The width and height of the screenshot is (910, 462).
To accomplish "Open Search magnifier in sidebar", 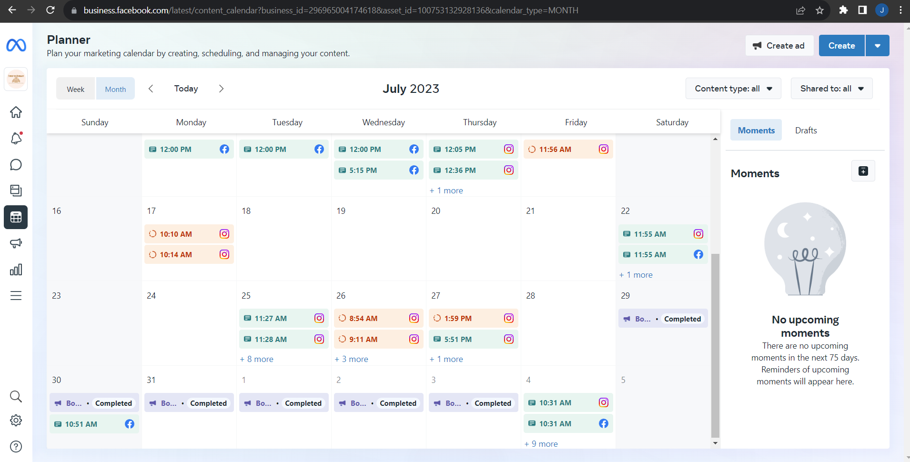I will click(x=16, y=396).
